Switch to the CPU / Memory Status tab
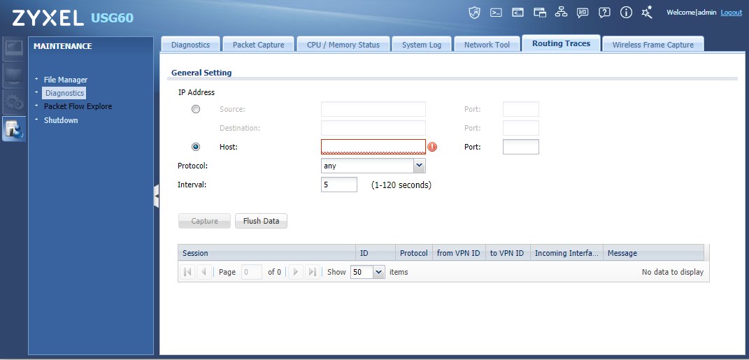The height and width of the screenshot is (360, 749). (343, 45)
